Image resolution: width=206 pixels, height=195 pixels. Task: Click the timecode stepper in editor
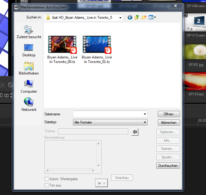click(x=11, y=95)
